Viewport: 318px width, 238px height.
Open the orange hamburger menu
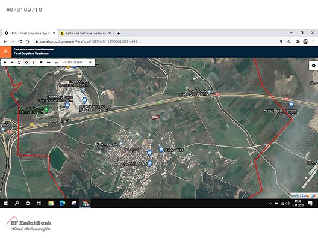(x=5, y=52)
